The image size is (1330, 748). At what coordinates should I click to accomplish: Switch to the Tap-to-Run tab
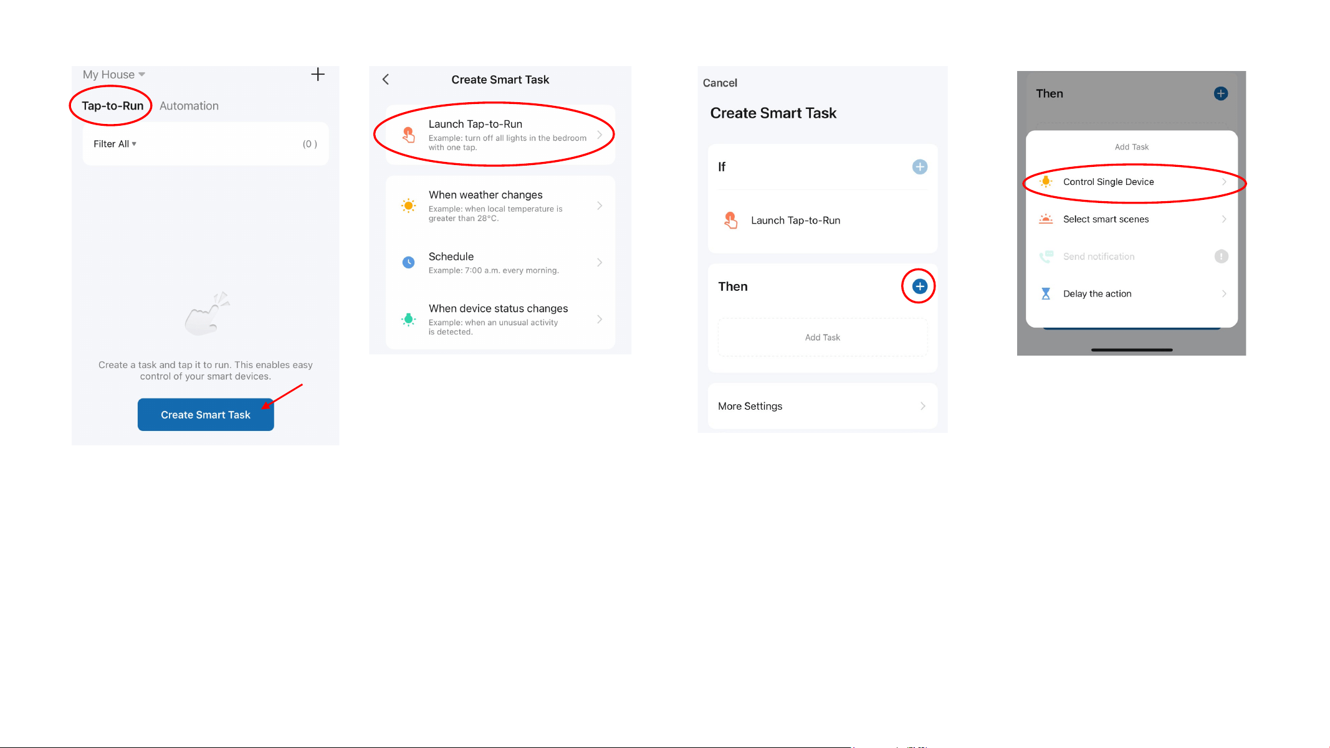coord(112,106)
